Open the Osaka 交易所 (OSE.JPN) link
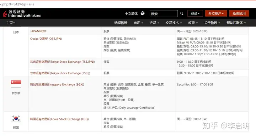This screenshot has width=256, height=136. 46,39
